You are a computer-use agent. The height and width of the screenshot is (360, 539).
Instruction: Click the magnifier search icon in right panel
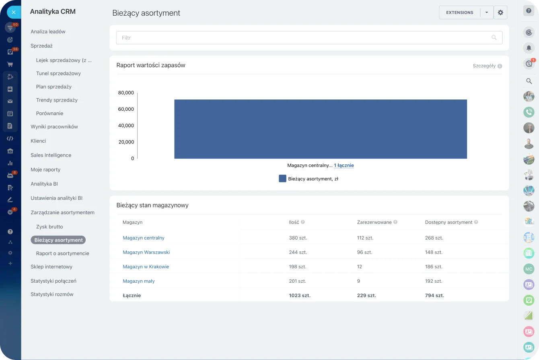tap(529, 81)
